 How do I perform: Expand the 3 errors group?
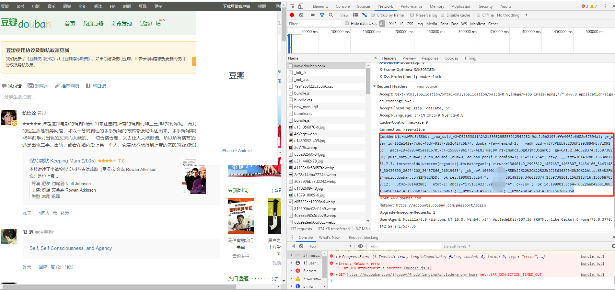coord(291,271)
